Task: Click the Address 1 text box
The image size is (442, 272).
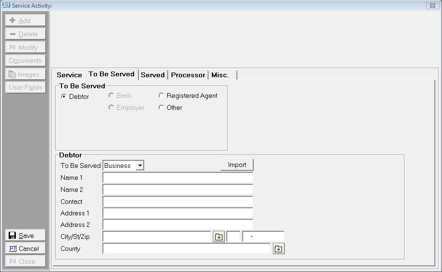Action: tap(177, 213)
